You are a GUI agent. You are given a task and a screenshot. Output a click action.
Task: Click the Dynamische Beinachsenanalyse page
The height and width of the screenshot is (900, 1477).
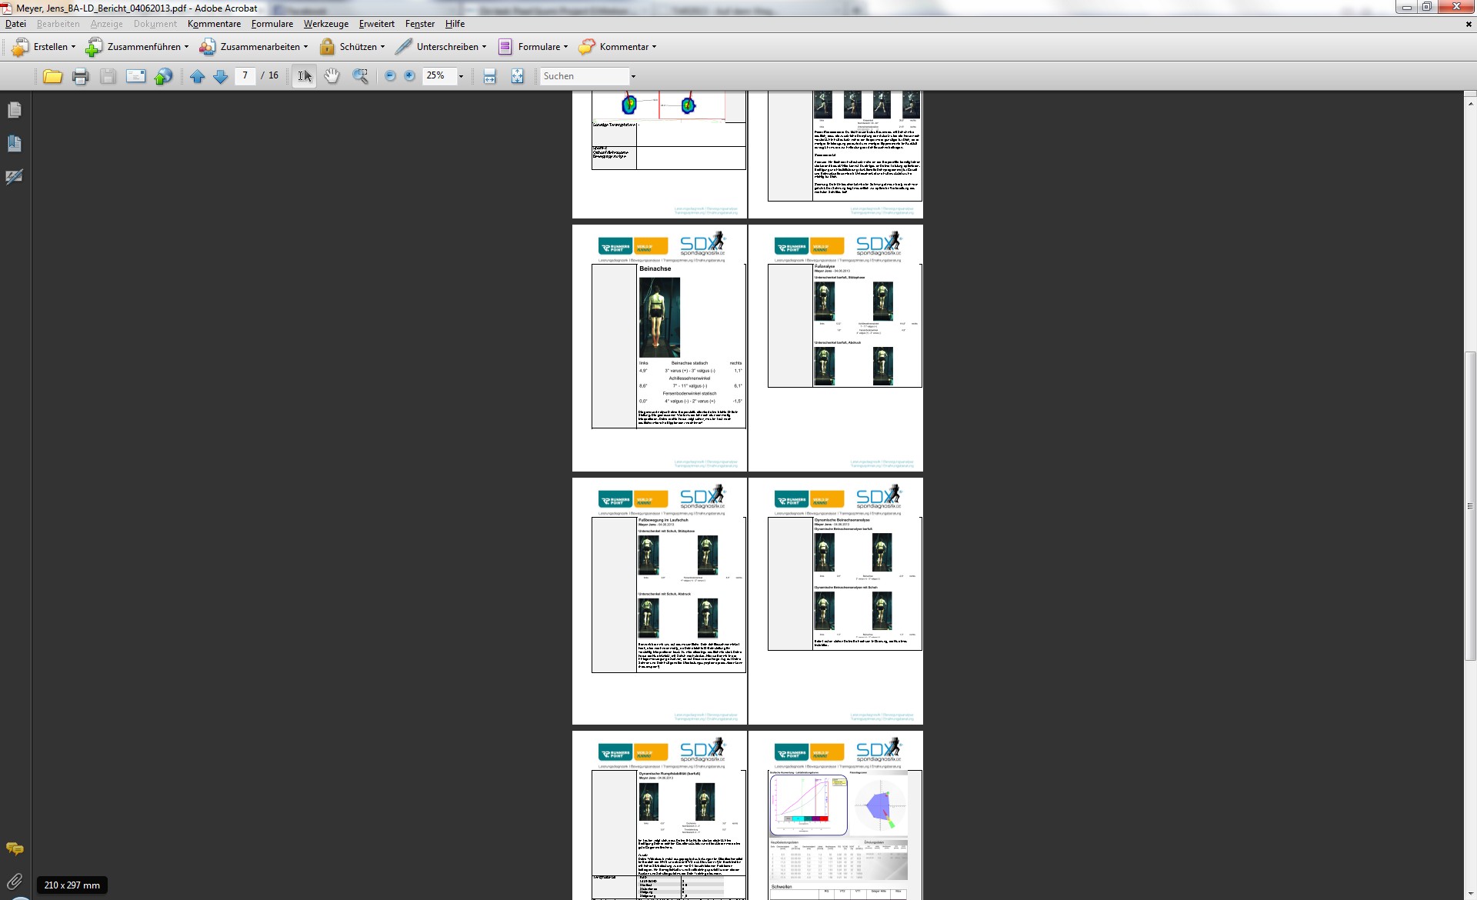835,601
